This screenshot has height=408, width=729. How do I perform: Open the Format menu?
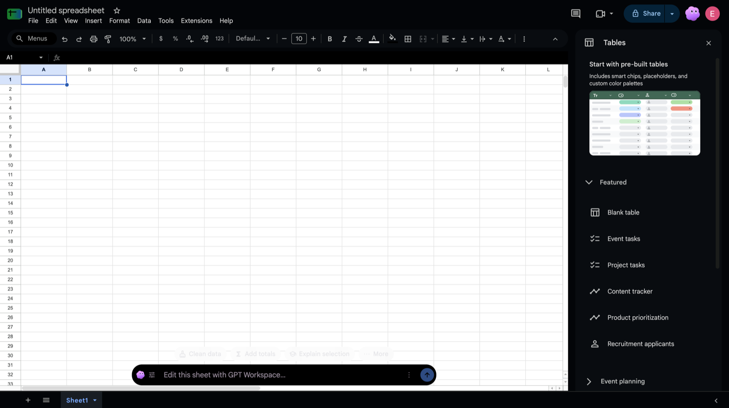pyautogui.click(x=119, y=21)
